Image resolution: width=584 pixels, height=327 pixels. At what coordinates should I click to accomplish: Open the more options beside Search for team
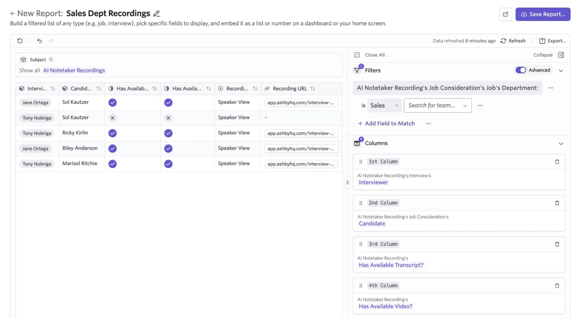click(x=480, y=106)
